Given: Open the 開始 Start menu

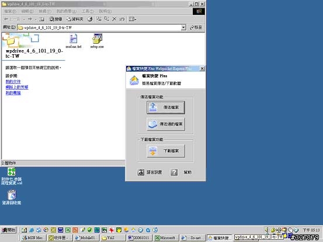Looking at the screenshot, I should pos(8,230).
